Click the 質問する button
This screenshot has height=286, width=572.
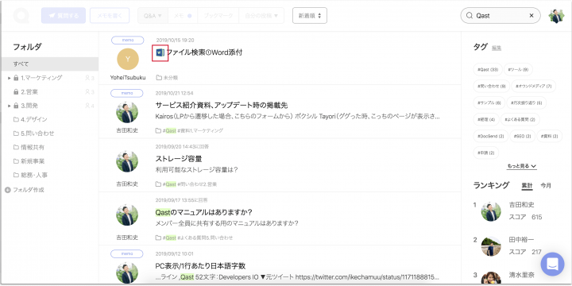coord(64,16)
